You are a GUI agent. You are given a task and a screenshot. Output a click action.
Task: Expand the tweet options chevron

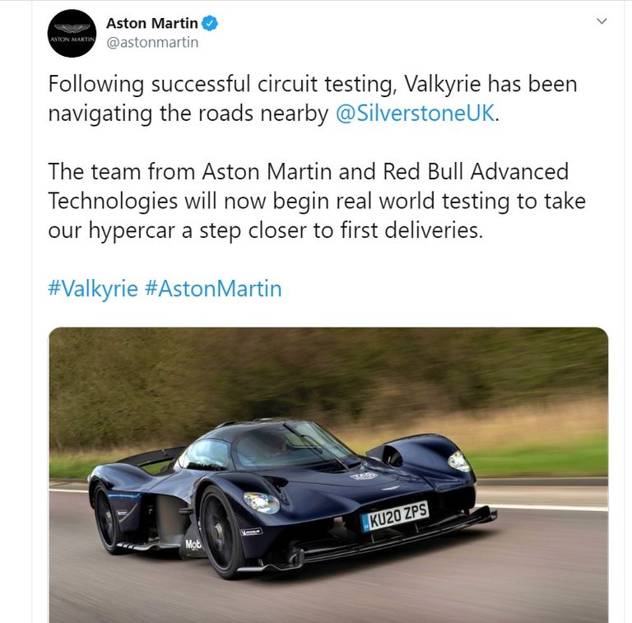[602, 21]
